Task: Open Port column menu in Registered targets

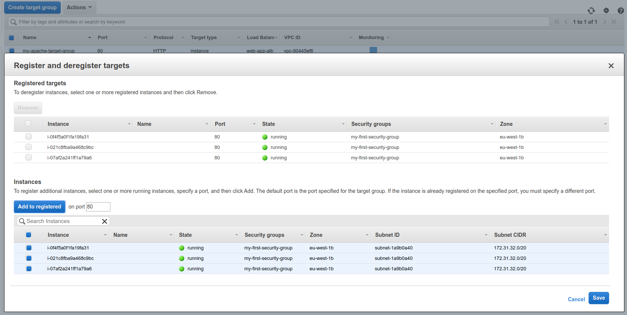Action: pos(254,124)
